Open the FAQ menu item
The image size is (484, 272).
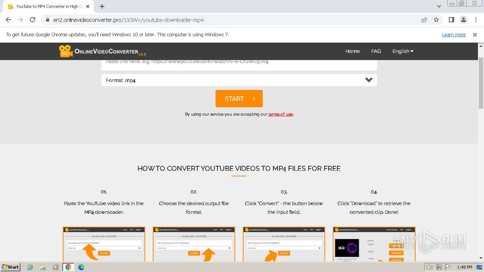click(376, 51)
